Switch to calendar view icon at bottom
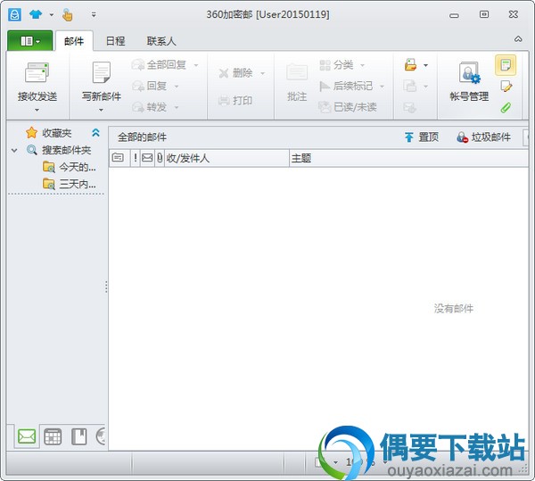 pyautogui.click(x=53, y=436)
